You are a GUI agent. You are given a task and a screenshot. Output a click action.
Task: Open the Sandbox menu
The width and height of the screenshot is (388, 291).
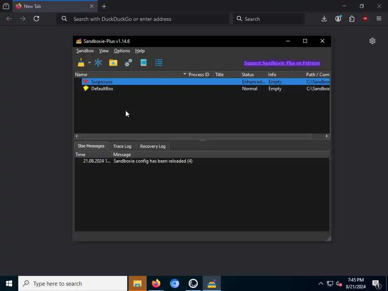pos(85,51)
